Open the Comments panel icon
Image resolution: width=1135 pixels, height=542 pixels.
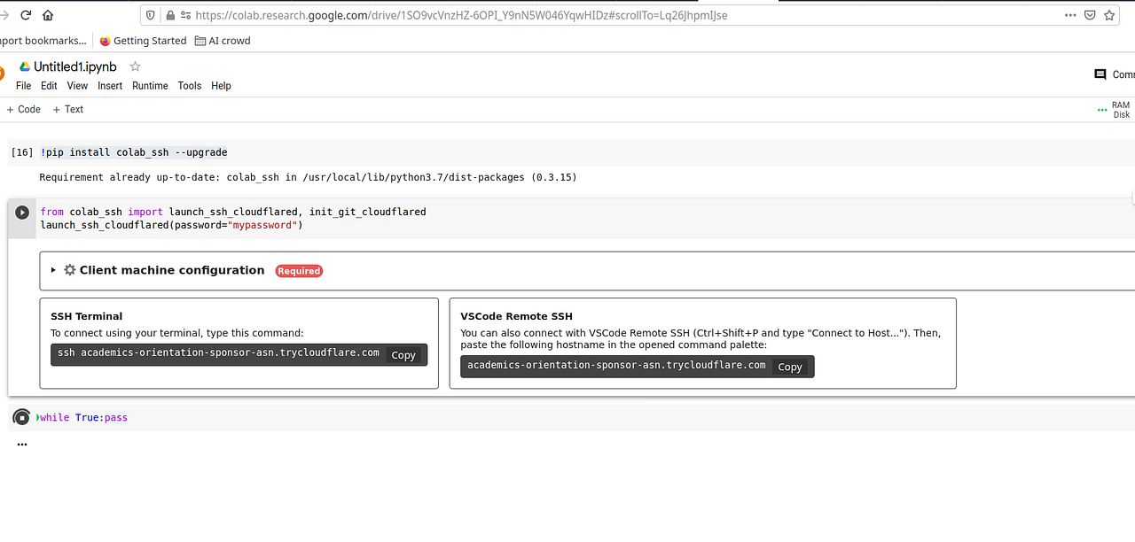click(1100, 74)
